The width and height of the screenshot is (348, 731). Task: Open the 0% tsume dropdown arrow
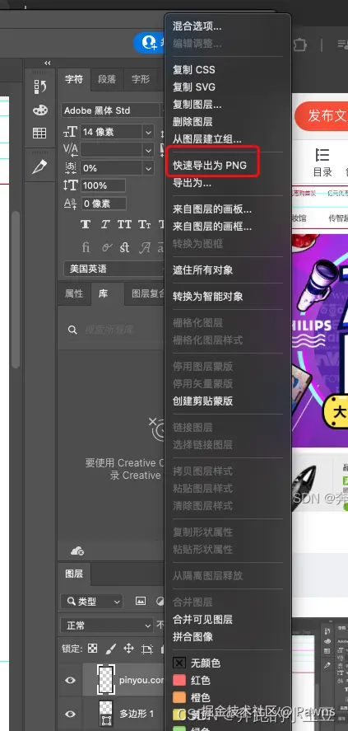[x=148, y=168]
